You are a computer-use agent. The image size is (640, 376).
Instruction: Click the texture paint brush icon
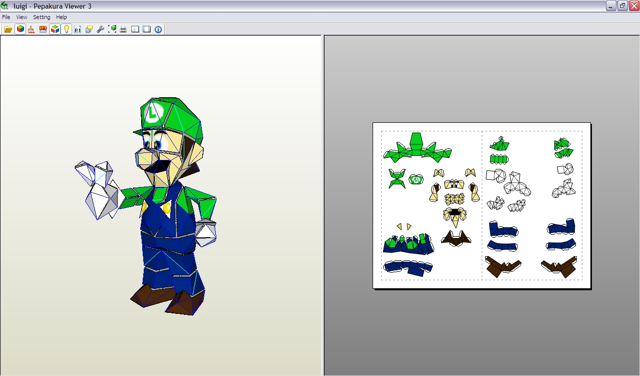(31, 29)
